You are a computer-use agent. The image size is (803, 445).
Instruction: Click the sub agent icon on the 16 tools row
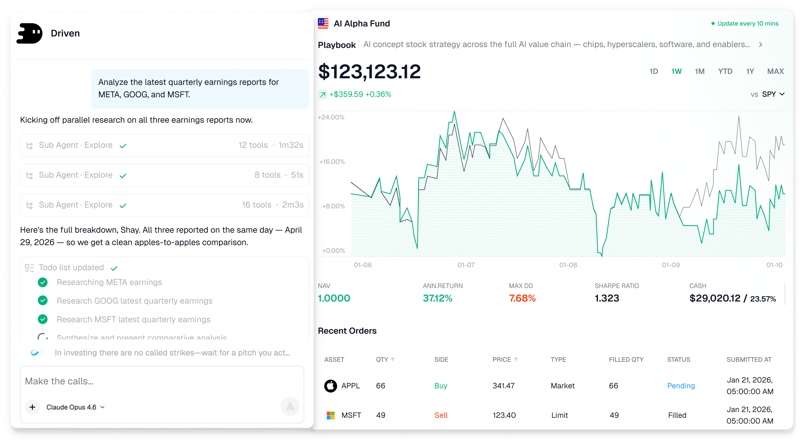click(30, 205)
